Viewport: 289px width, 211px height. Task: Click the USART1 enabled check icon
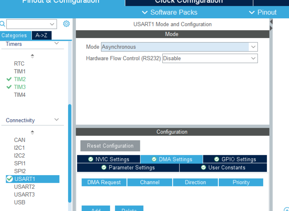click(10, 179)
